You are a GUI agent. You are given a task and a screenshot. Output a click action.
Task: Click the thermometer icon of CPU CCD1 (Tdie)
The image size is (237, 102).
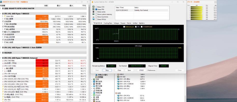point(3,66)
